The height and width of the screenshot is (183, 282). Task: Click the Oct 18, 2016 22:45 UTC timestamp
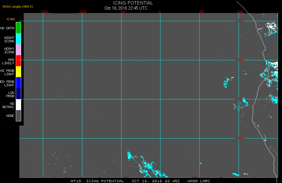click(x=126, y=8)
